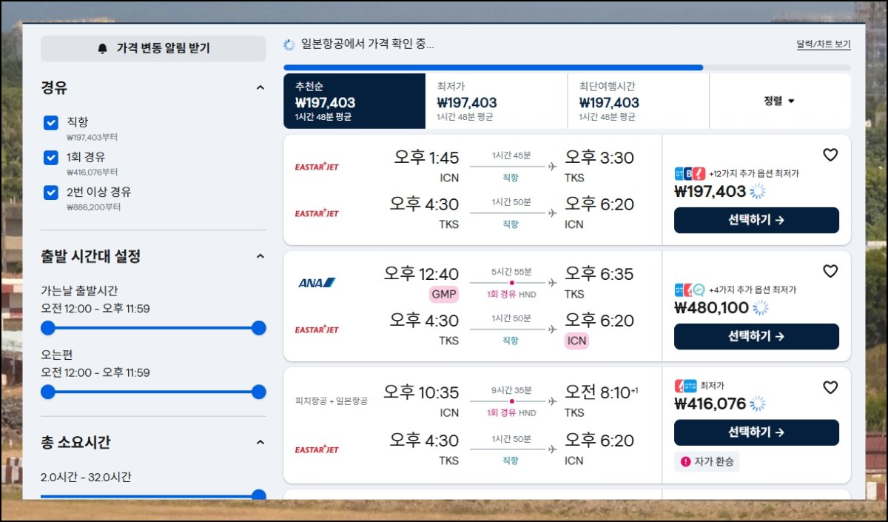Click the loading spinner beside 일본항공 status
The image size is (888, 522).
click(x=289, y=44)
